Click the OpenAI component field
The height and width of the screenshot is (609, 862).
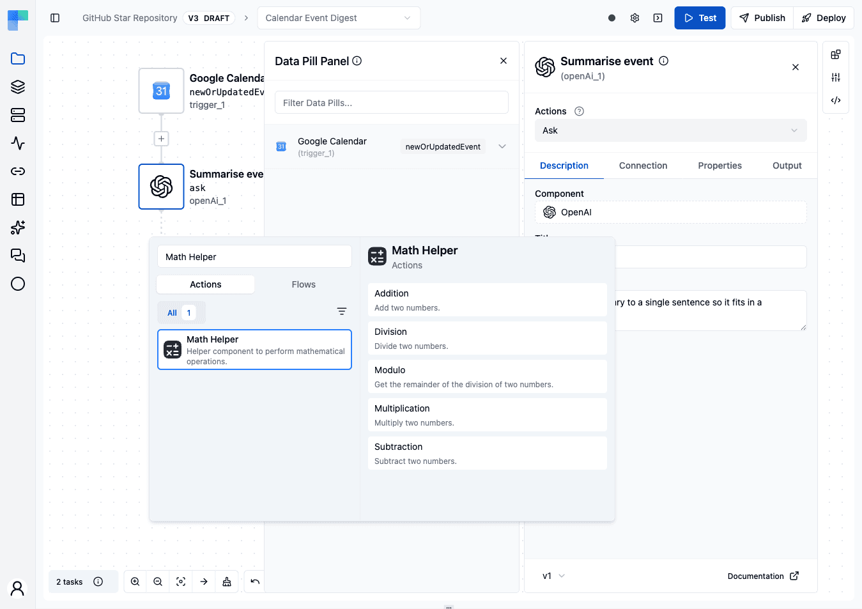pos(670,212)
